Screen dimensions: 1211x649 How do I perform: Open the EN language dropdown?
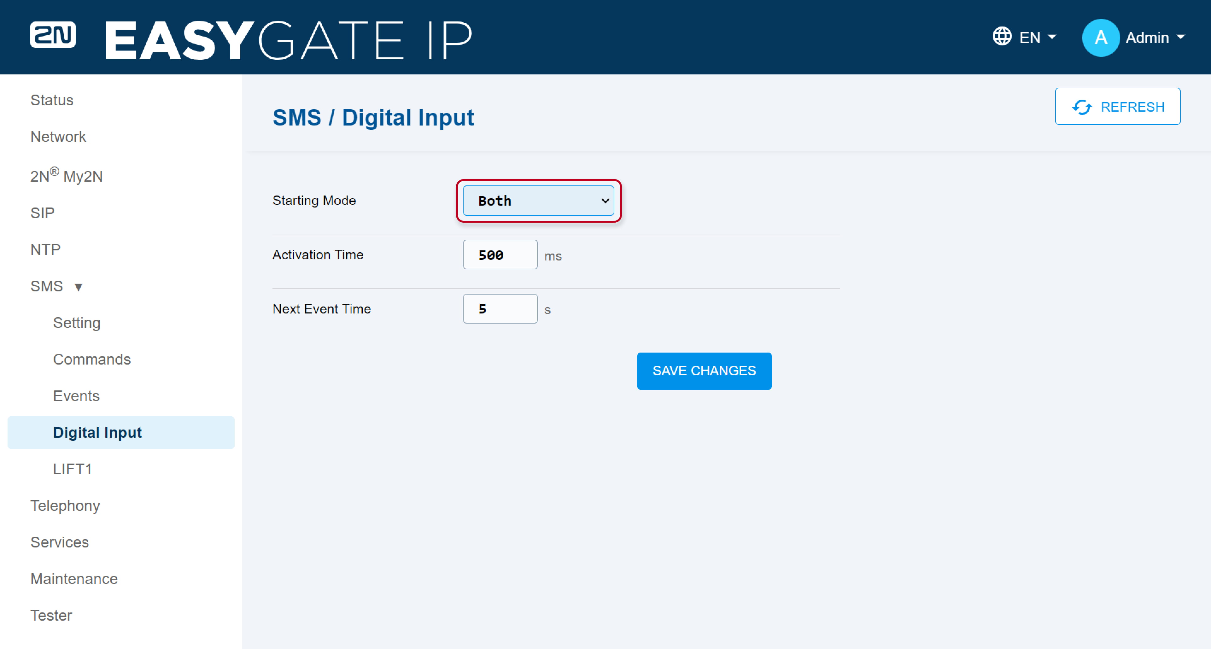[x=1024, y=37]
